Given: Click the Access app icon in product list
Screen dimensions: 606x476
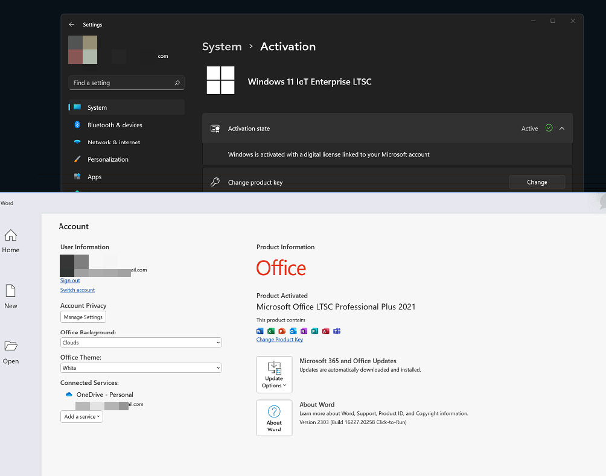Looking at the screenshot, I should click(326, 331).
